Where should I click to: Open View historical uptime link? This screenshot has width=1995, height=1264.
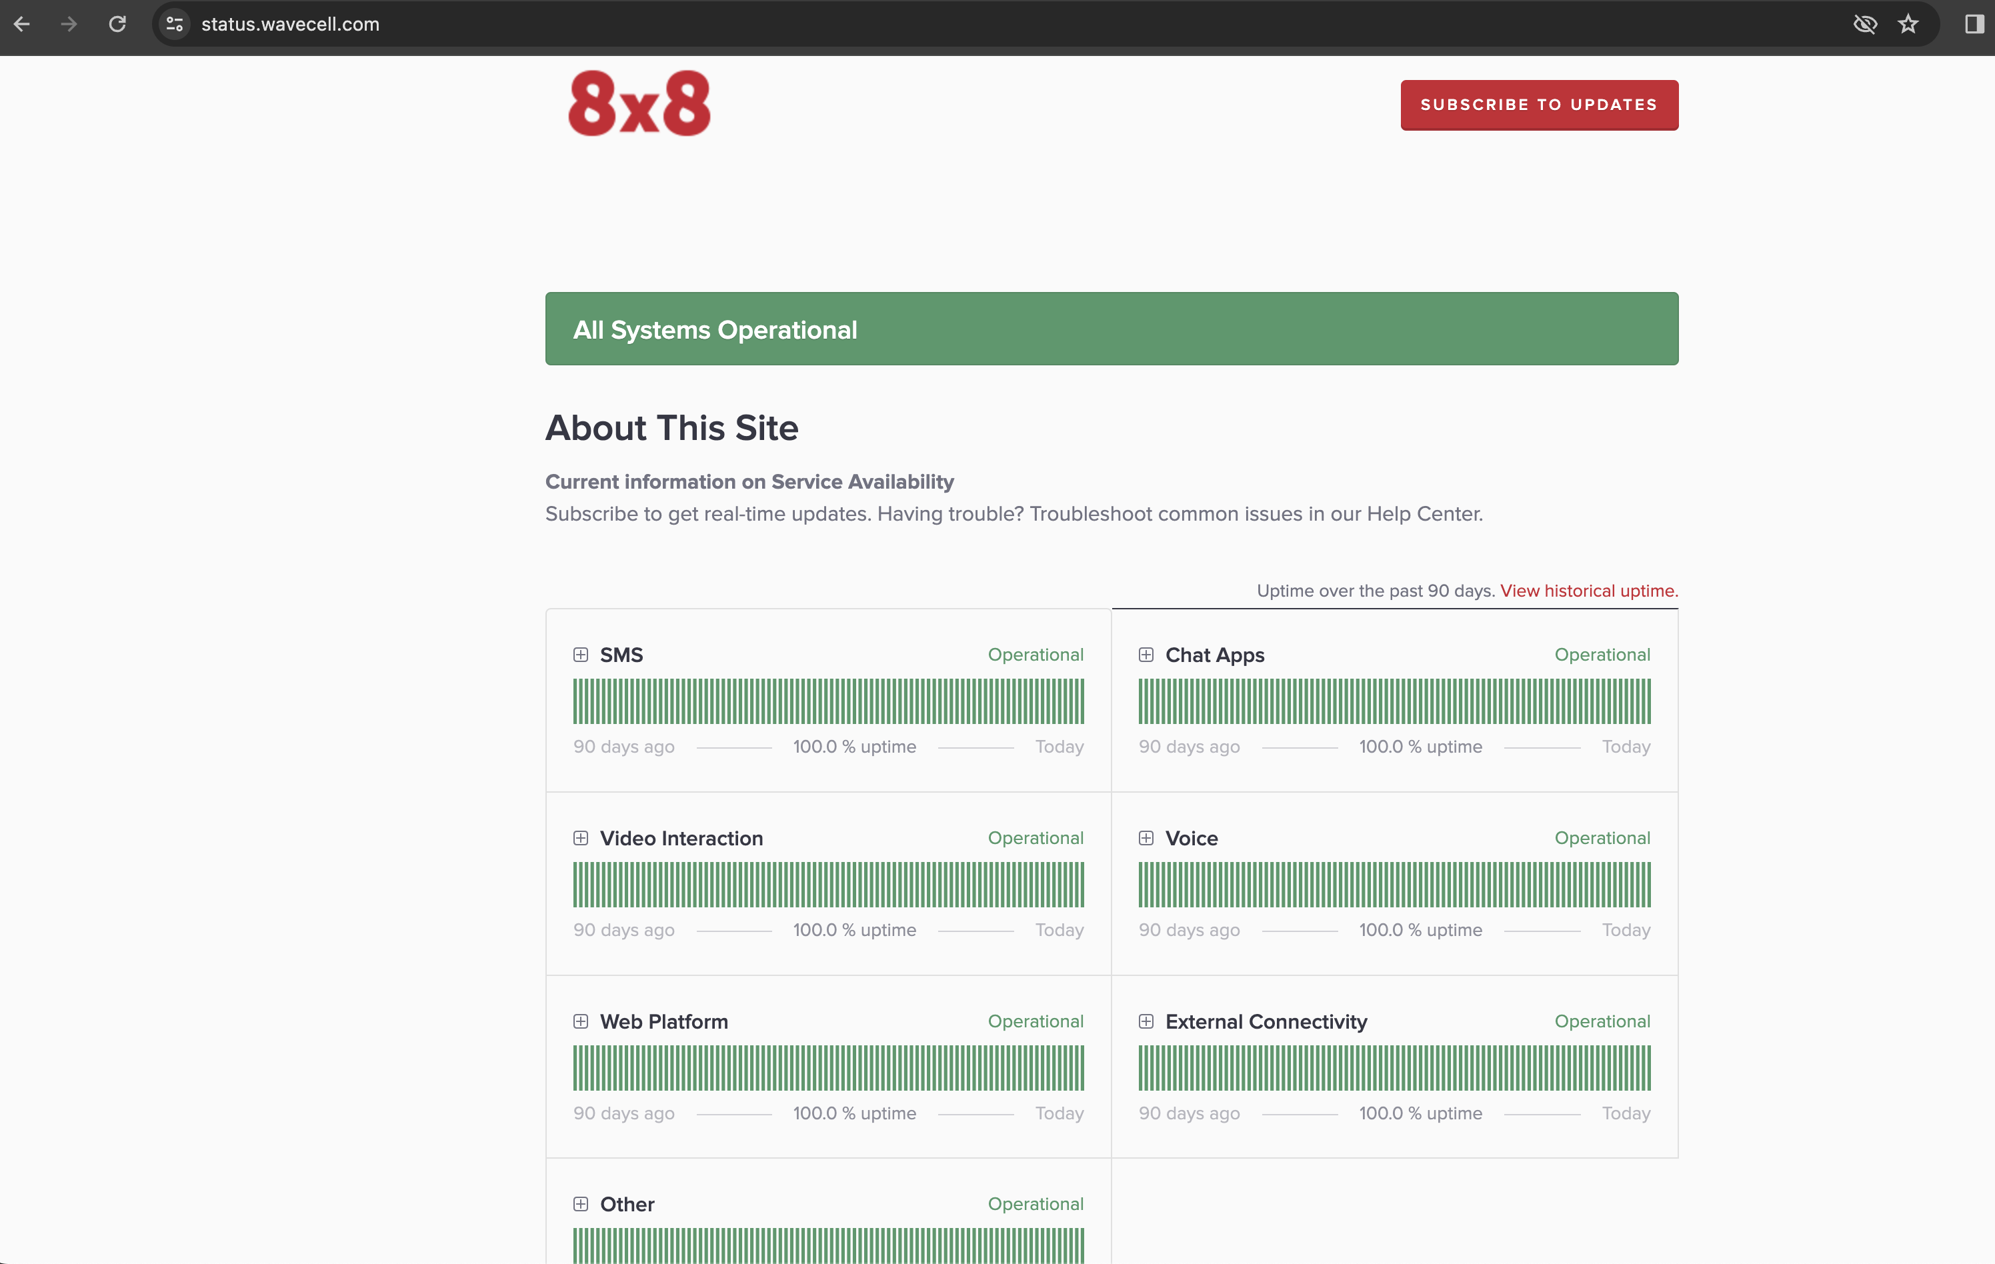(x=1589, y=591)
